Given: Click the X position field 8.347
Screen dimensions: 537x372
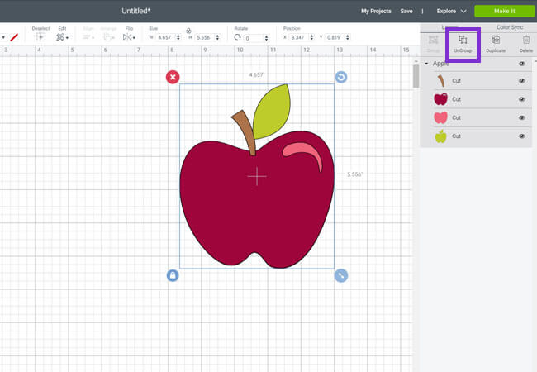Looking at the screenshot, I should pos(298,37).
